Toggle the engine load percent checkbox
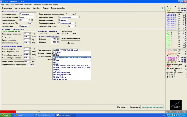The image size is (187, 117). 185,70
